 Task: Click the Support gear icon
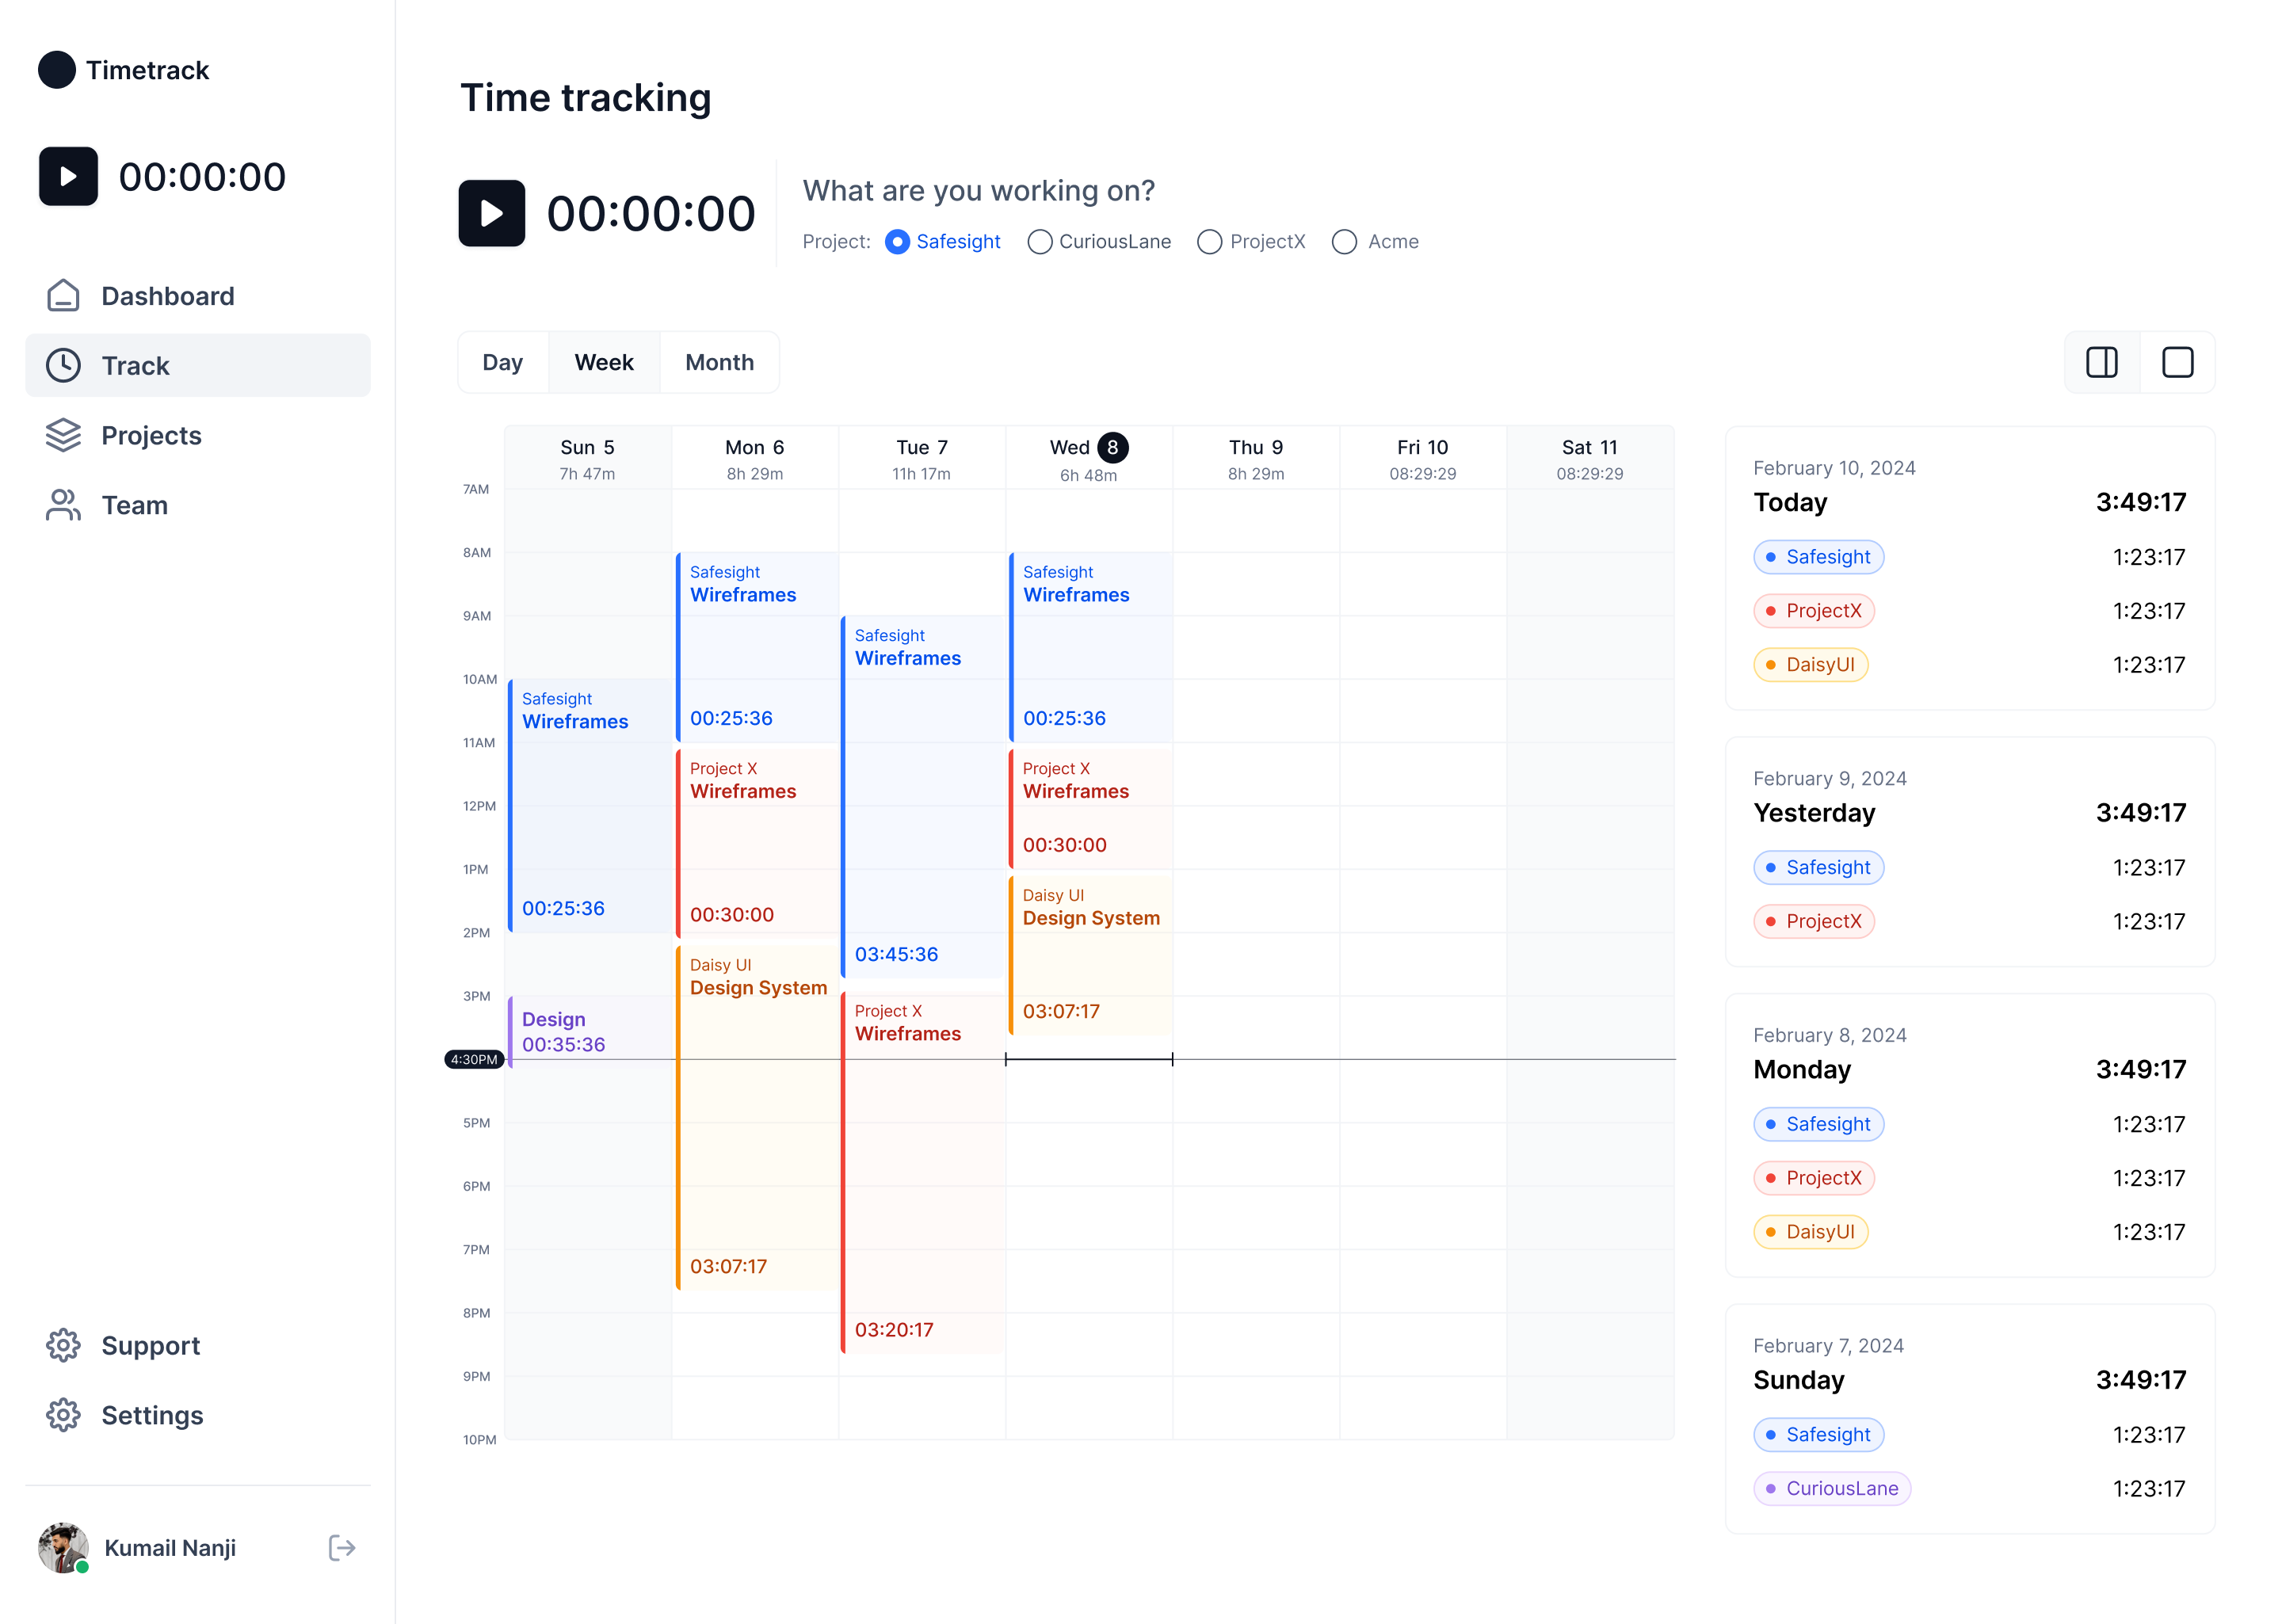pyautogui.click(x=63, y=1345)
